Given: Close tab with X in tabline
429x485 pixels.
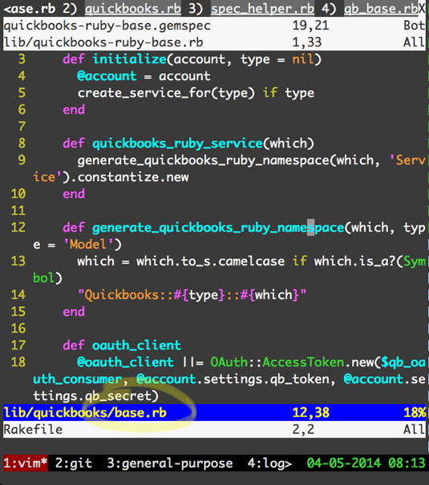Looking at the screenshot, I should pos(422,9).
